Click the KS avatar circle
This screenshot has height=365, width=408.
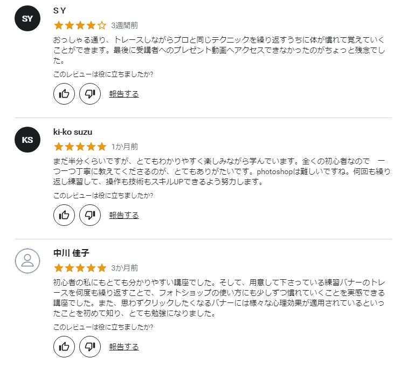click(27, 140)
